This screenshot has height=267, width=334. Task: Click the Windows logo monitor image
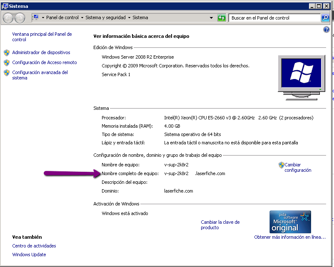pos(302,78)
